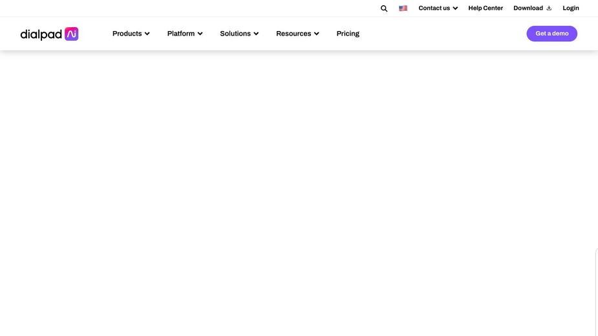Image resolution: width=598 pixels, height=336 pixels.
Task: Expand the Resources chevron arrow
Action: 316,34
